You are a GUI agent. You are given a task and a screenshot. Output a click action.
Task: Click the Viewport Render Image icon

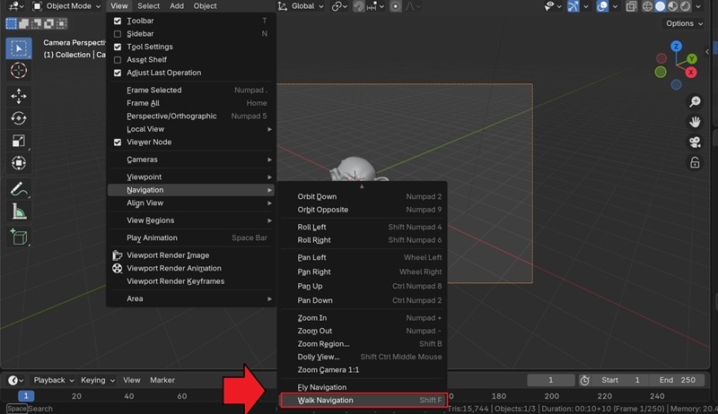(118, 255)
